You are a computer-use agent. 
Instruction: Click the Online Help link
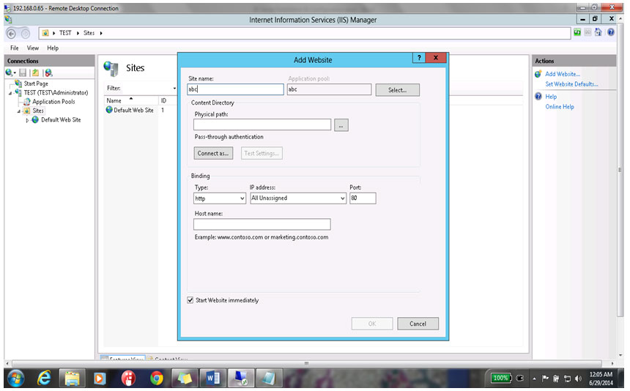click(559, 107)
